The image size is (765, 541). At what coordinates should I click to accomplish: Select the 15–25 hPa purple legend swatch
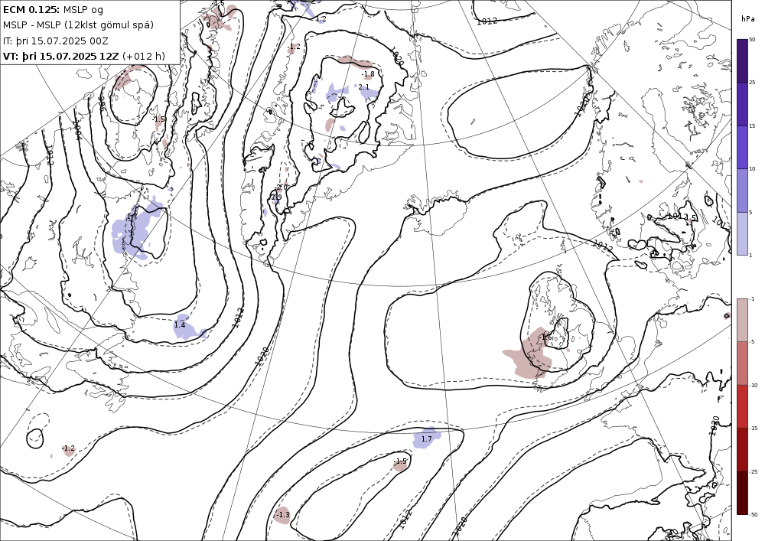742,104
